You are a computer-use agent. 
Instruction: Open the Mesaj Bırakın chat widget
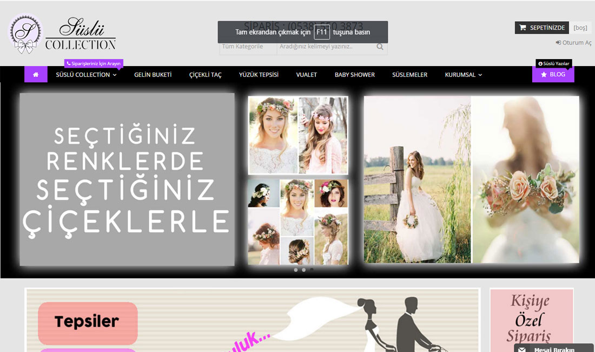(554, 348)
